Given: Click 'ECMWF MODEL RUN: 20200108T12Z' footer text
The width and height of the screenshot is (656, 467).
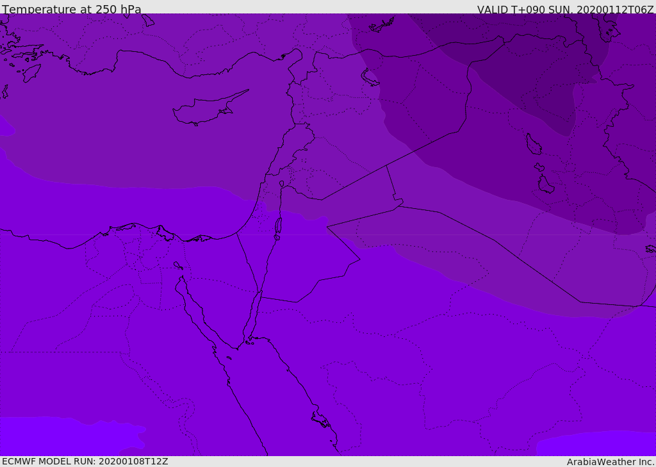Looking at the screenshot, I should tap(85, 461).
